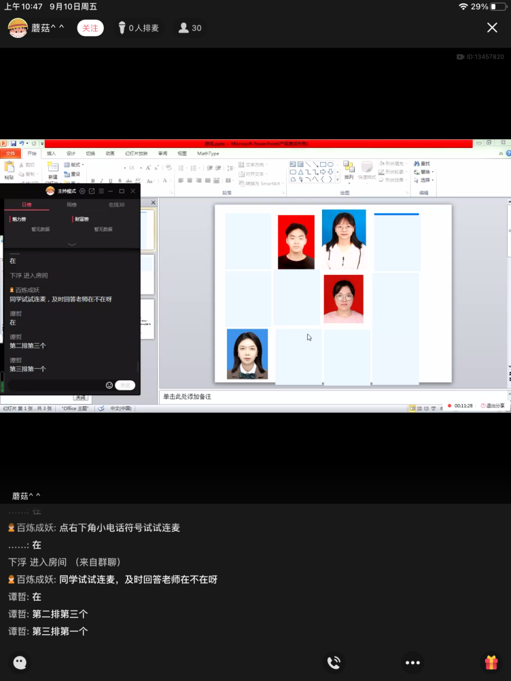Image resolution: width=511 pixels, height=681 pixels.
Task: Tap the chat bubble icon to comment
Action: pyautogui.click(x=20, y=662)
